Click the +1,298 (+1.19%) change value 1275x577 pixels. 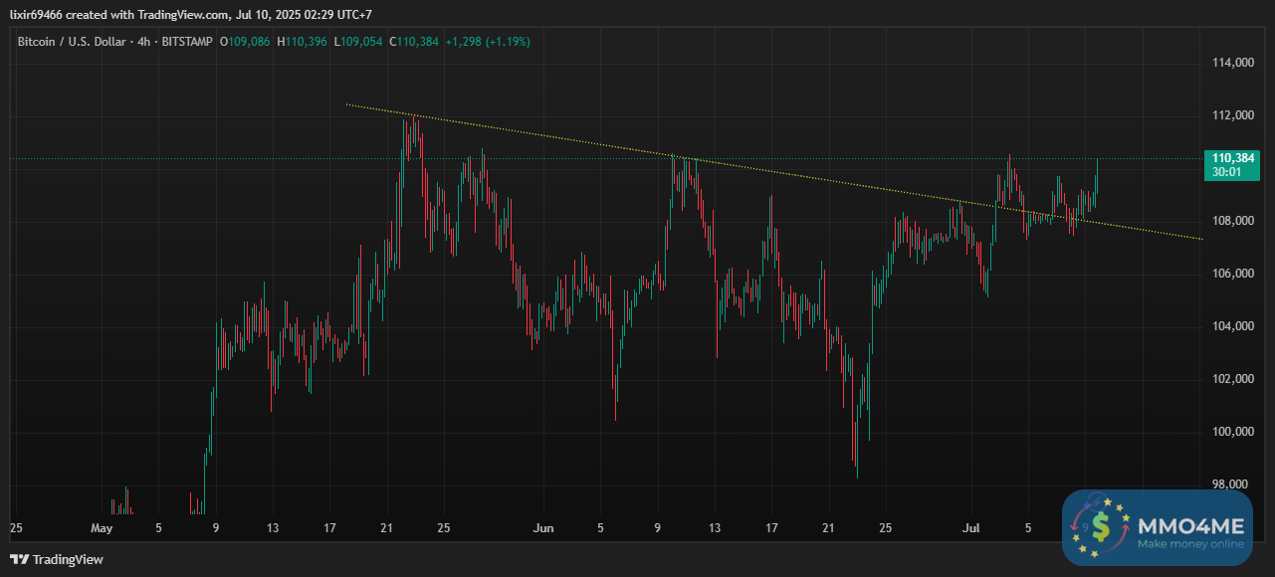tap(488, 42)
